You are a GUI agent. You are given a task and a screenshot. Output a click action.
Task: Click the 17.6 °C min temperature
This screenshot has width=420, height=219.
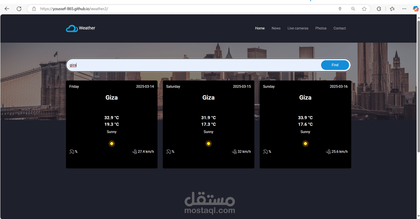point(305,124)
